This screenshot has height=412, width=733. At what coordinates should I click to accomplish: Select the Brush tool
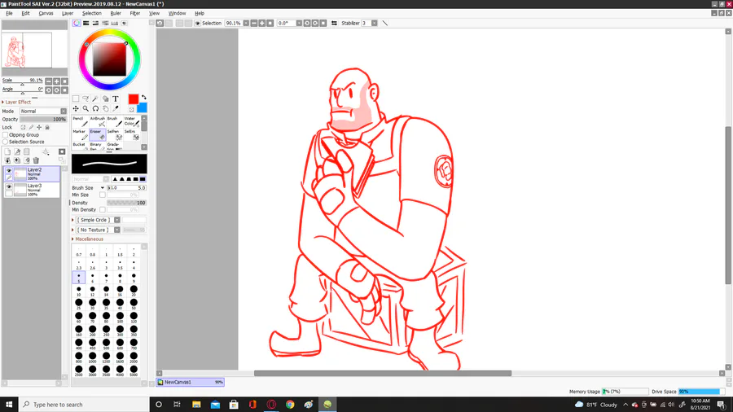[x=115, y=121]
